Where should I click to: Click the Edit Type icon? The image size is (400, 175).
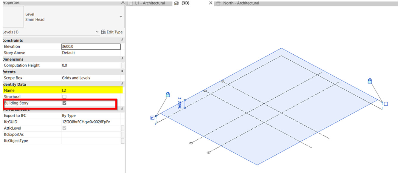click(103, 32)
